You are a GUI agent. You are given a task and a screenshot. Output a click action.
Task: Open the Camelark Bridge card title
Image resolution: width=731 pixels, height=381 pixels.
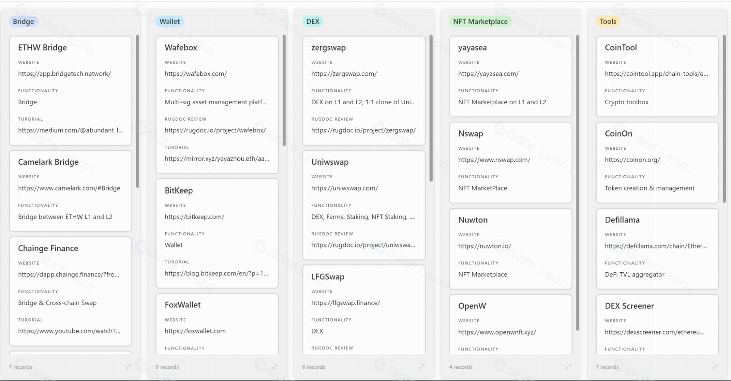48,162
